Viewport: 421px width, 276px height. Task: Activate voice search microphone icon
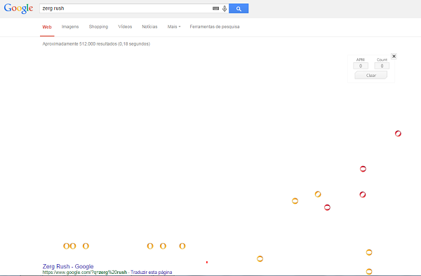tap(225, 8)
